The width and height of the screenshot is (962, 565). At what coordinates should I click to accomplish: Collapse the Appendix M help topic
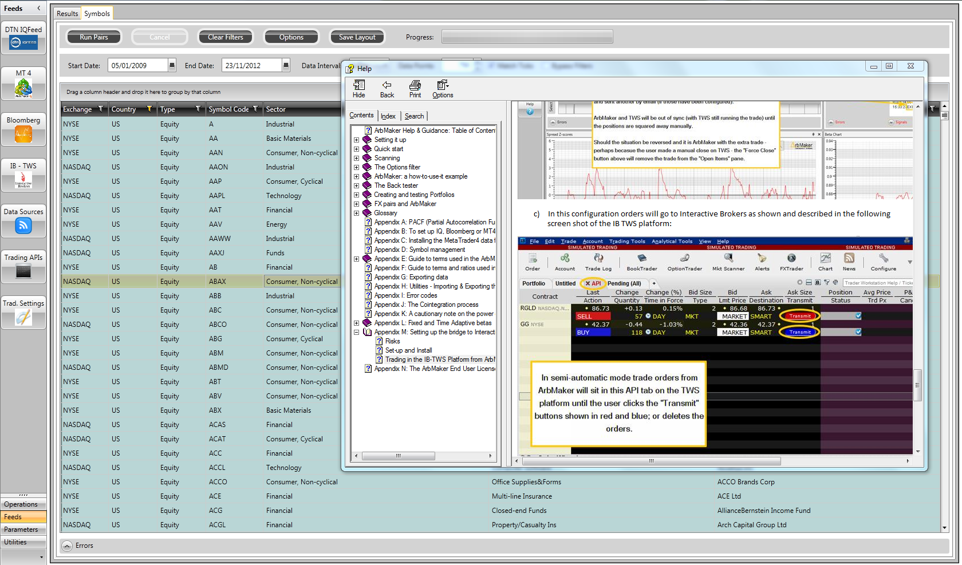tap(356, 332)
